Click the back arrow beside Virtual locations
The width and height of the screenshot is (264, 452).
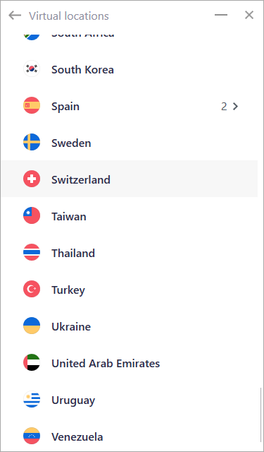pos(15,16)
